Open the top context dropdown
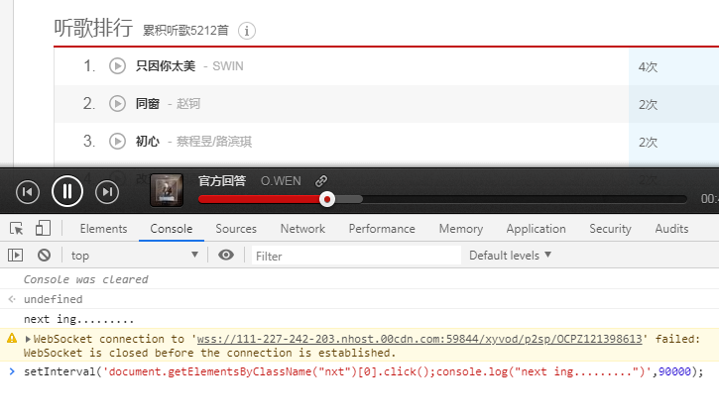 click(x=134, y=255)
